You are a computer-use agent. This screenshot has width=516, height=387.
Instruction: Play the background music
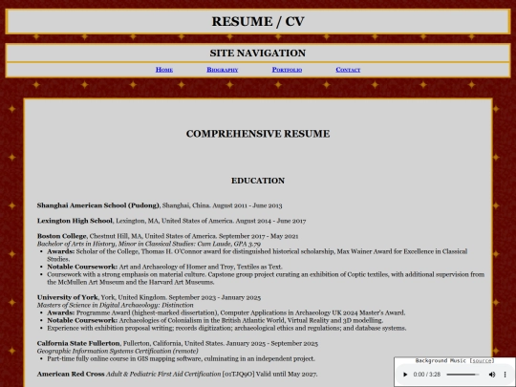pyautogui.click(x=405, y=375)
